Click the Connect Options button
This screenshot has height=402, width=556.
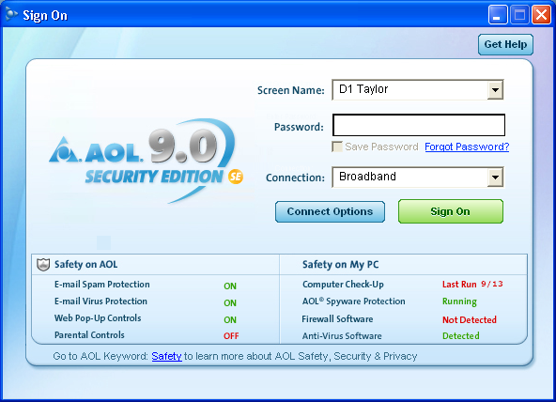pos(330,211)
